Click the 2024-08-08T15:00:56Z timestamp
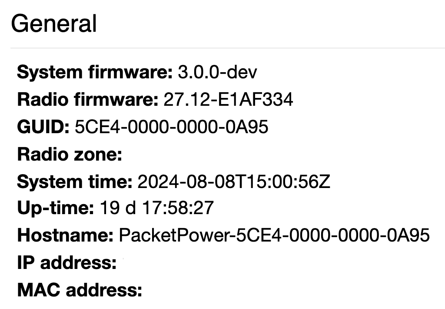The image size is (445, 309). tap(234, 181)
